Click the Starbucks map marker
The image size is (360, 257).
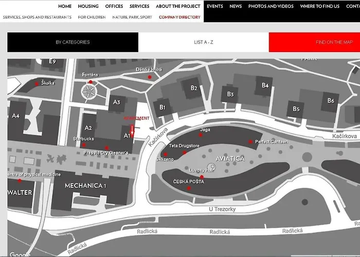click(84, 145)
